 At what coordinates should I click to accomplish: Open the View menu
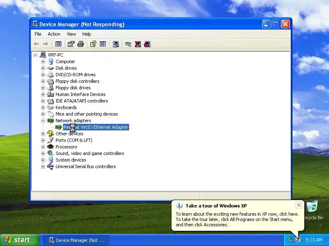pos(71,34)
